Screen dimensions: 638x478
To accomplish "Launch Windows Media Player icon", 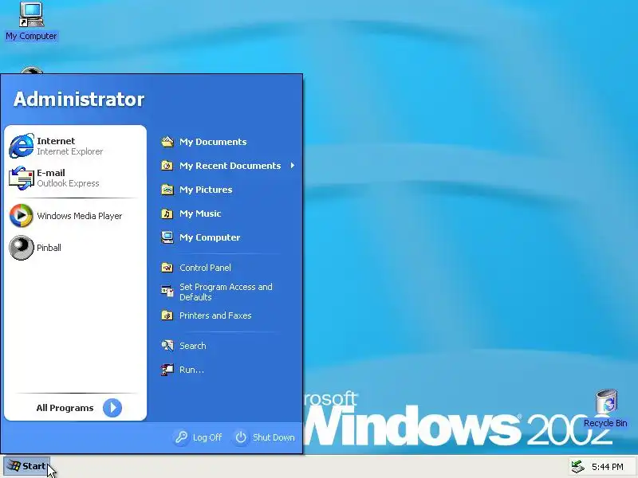I will [x=22, y=215].
